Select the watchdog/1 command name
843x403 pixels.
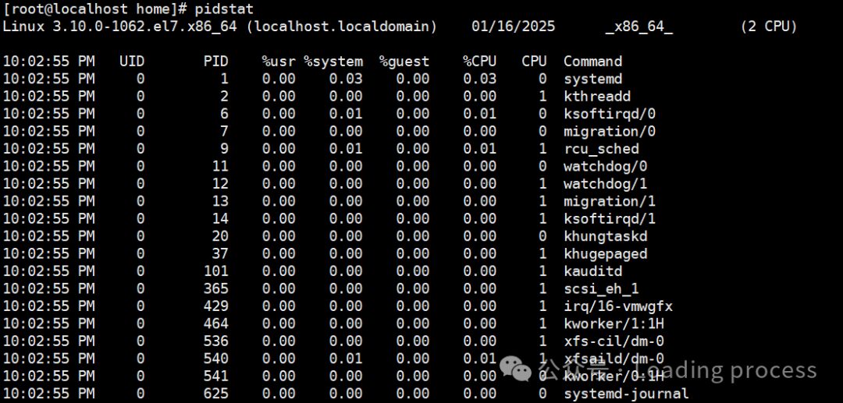tap(606, 183)
